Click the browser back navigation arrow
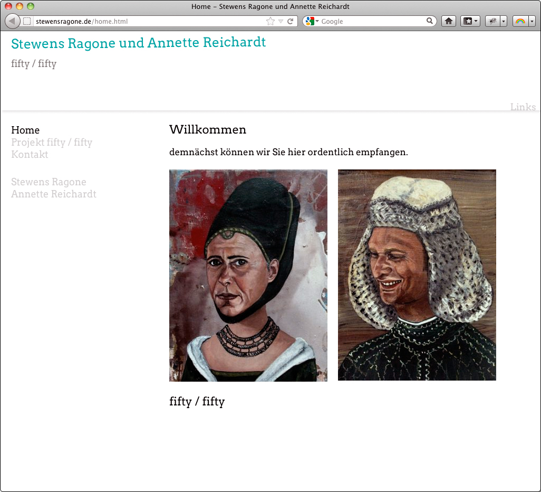Viewport: 541px width, 492px height. point(13,21)
